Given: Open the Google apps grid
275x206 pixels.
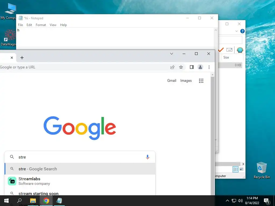Looking at the screenshot, I should tap(201, 80).
